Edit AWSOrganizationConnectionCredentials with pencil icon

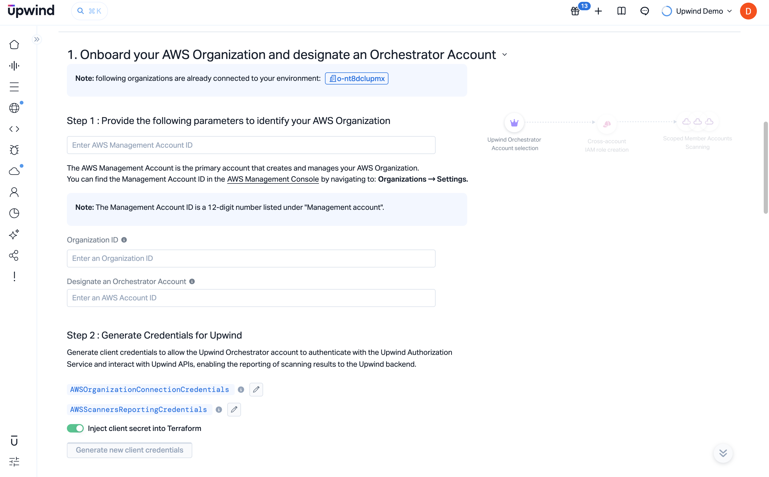(256, 390)
